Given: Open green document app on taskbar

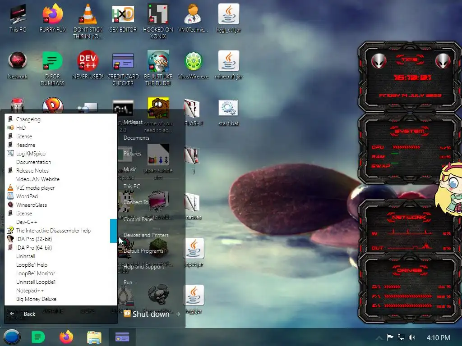Looking at the screenshot, I should click(x=38, y=337).
